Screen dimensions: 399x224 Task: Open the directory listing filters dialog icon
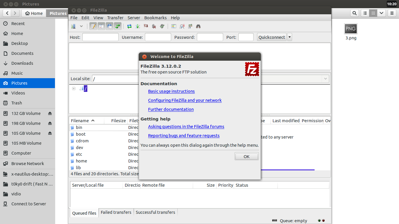tap(174, 26)
